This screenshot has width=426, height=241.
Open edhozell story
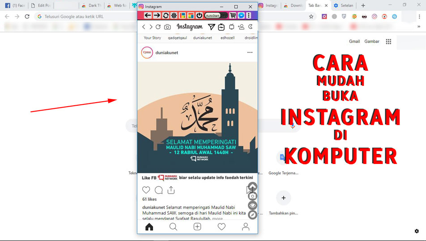click(227, 38)
